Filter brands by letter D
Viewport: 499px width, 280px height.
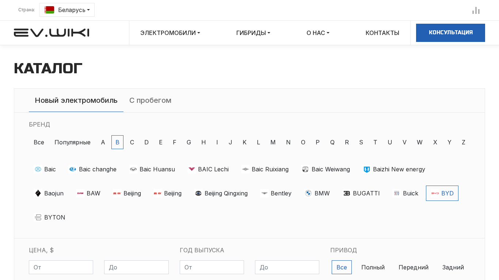(146, 142)
